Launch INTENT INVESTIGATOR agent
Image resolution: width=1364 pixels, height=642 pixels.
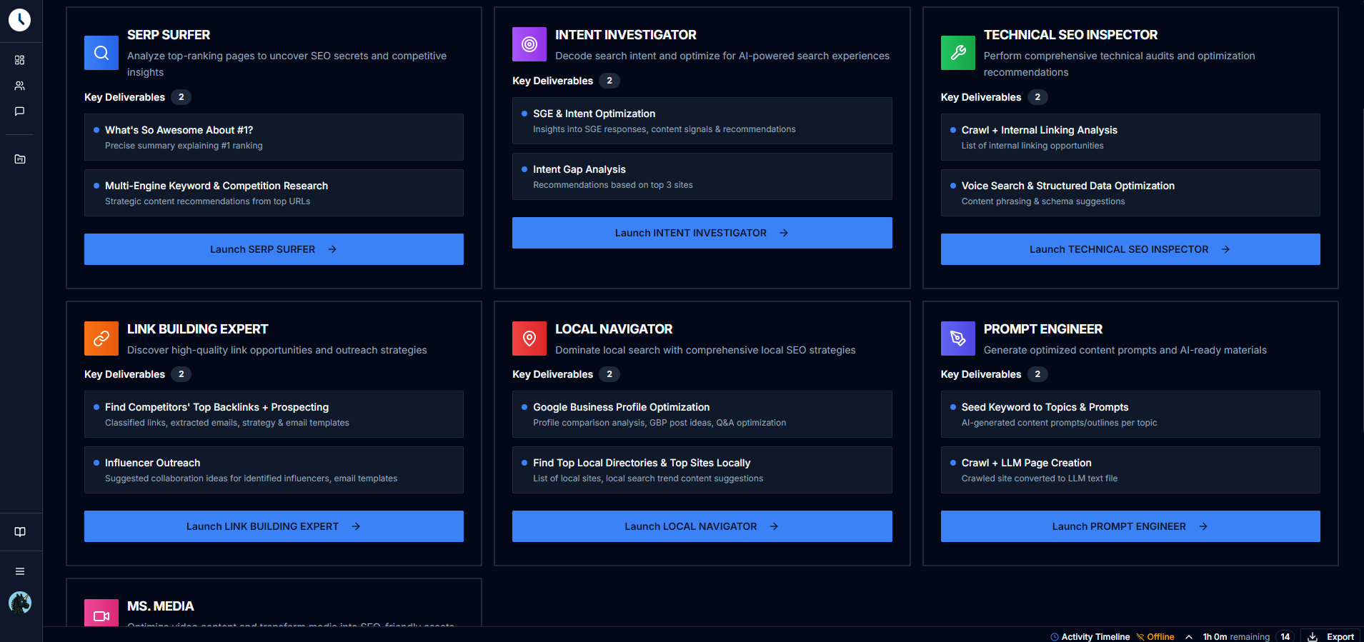(x=702, y=233)
